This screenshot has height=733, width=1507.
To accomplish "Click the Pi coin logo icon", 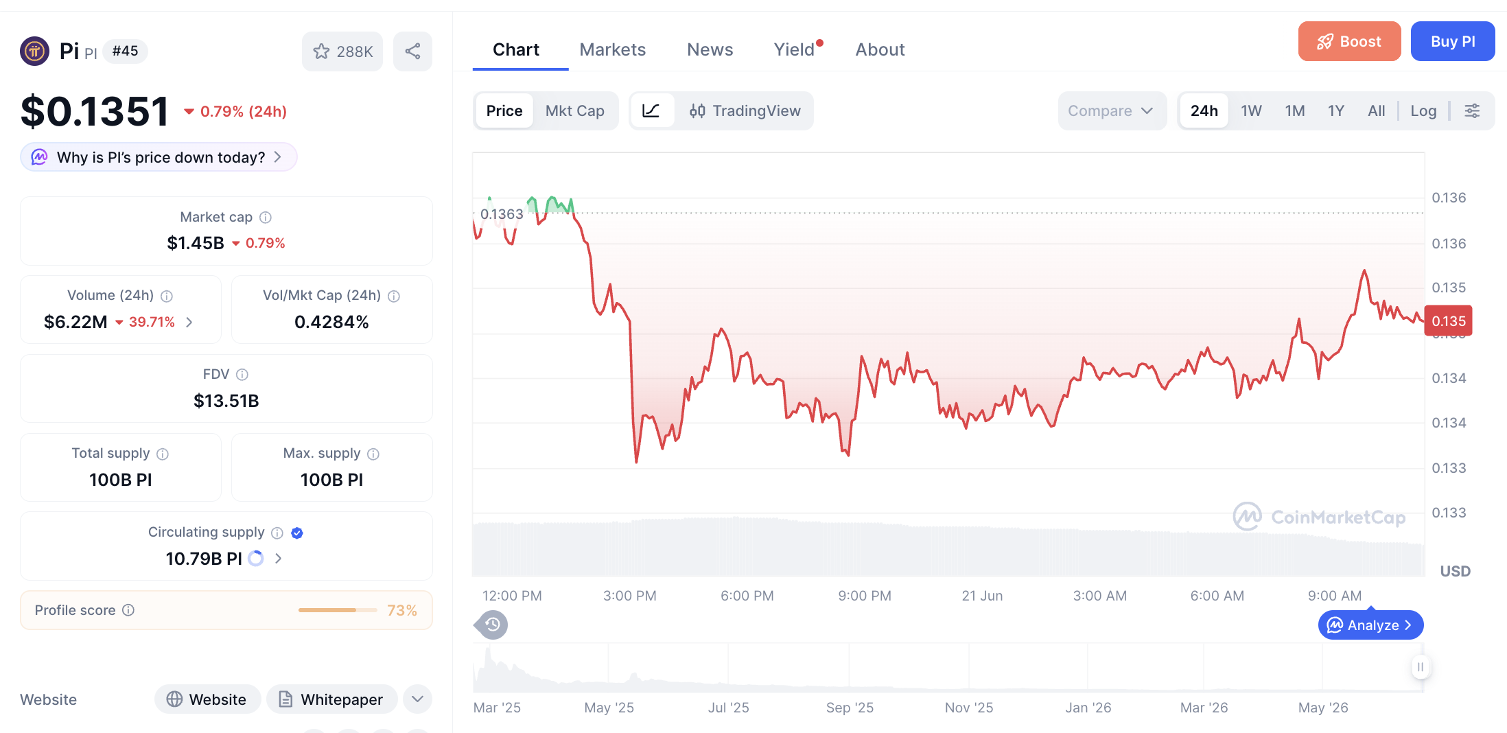I will [34, 51].
